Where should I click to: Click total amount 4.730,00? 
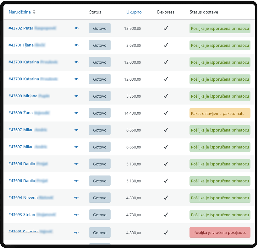click(x=134, y=215)
